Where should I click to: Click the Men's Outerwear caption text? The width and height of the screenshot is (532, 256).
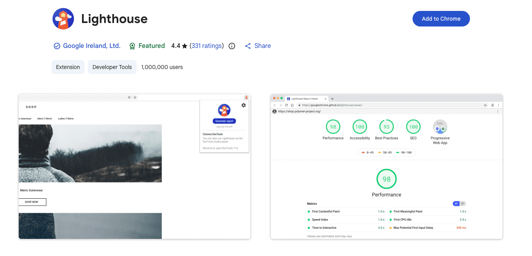(x=31, y=191)
